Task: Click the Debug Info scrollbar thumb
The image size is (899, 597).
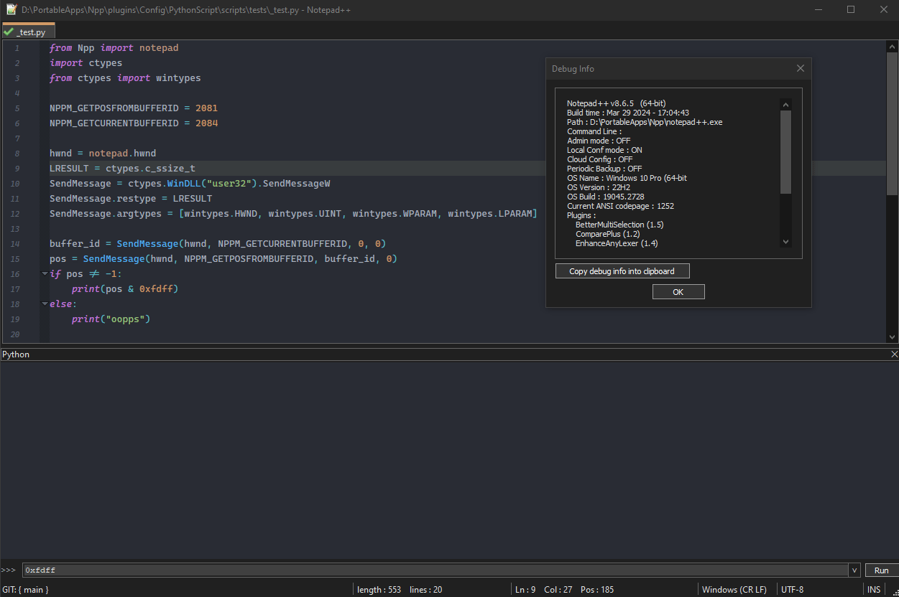Action: point(785,151)
